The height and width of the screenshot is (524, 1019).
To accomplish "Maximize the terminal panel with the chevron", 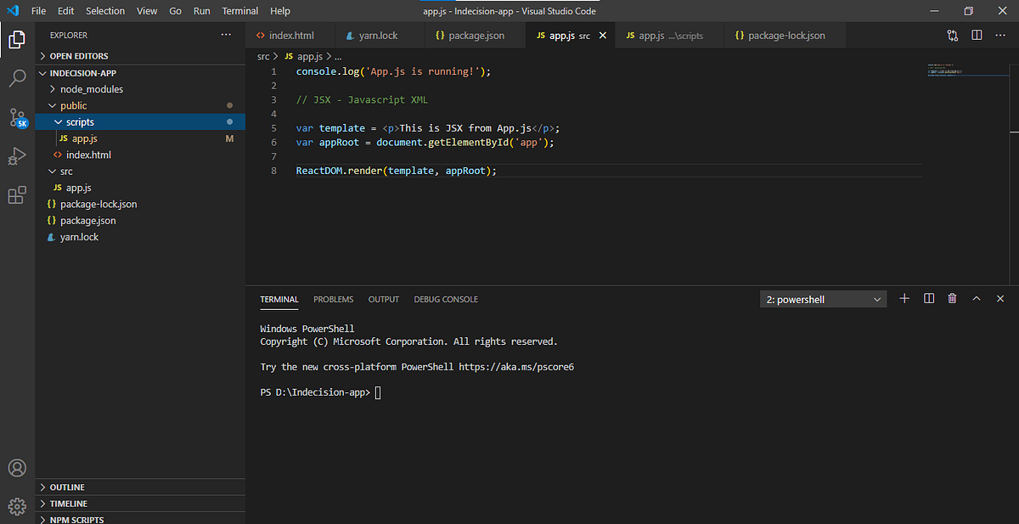I will tap(977, 298).
